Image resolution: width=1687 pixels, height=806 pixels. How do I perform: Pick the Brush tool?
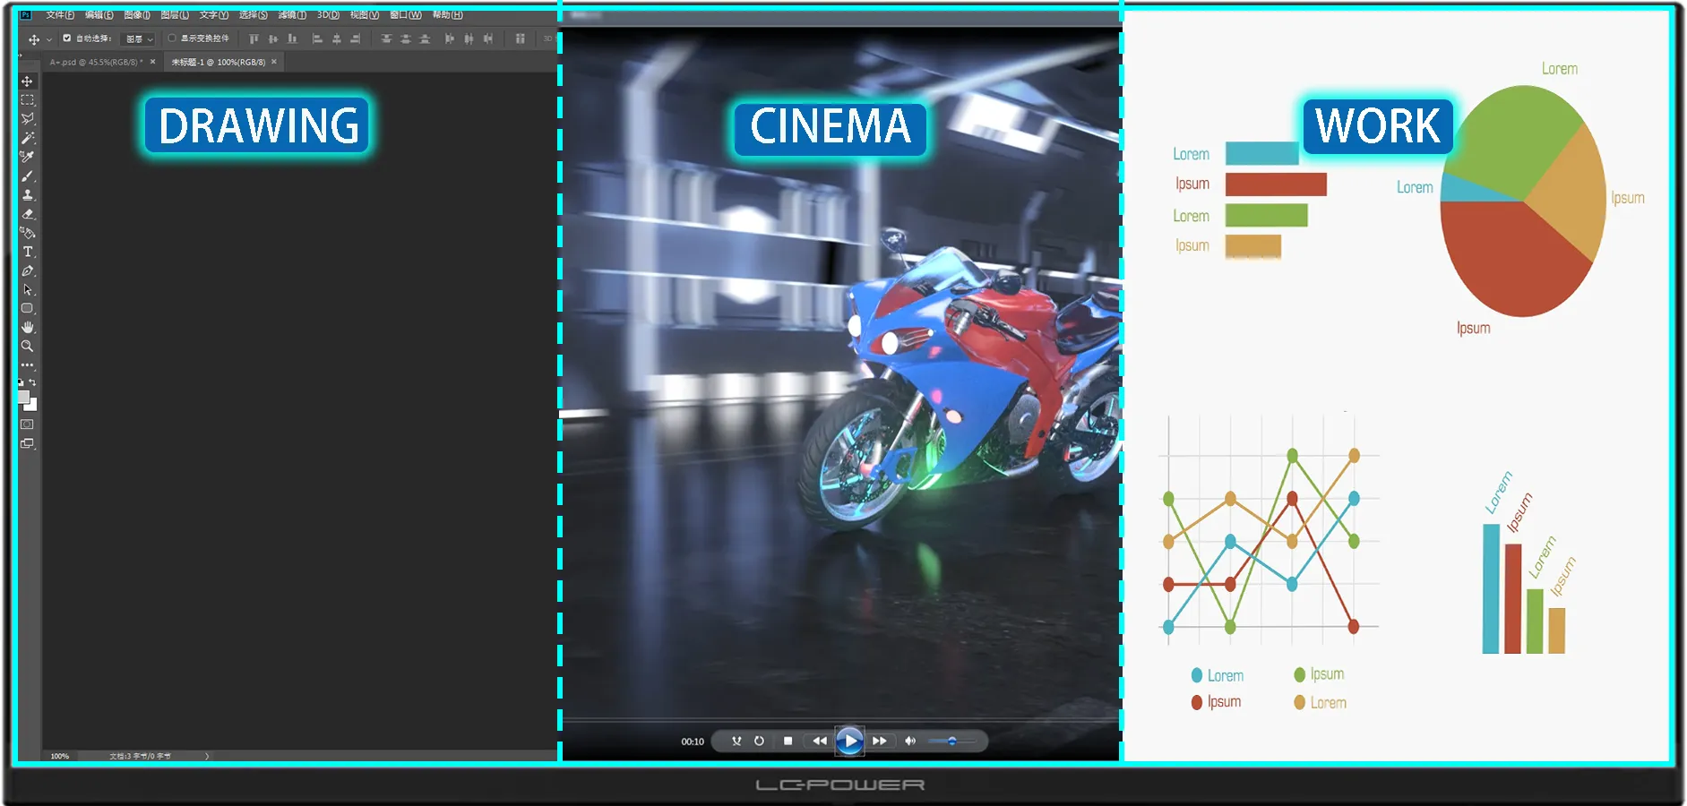tap(28, 176)
